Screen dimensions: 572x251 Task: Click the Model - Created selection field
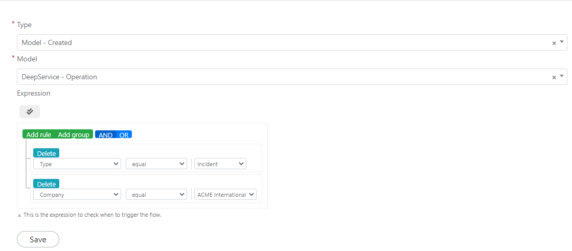point(292,42)
